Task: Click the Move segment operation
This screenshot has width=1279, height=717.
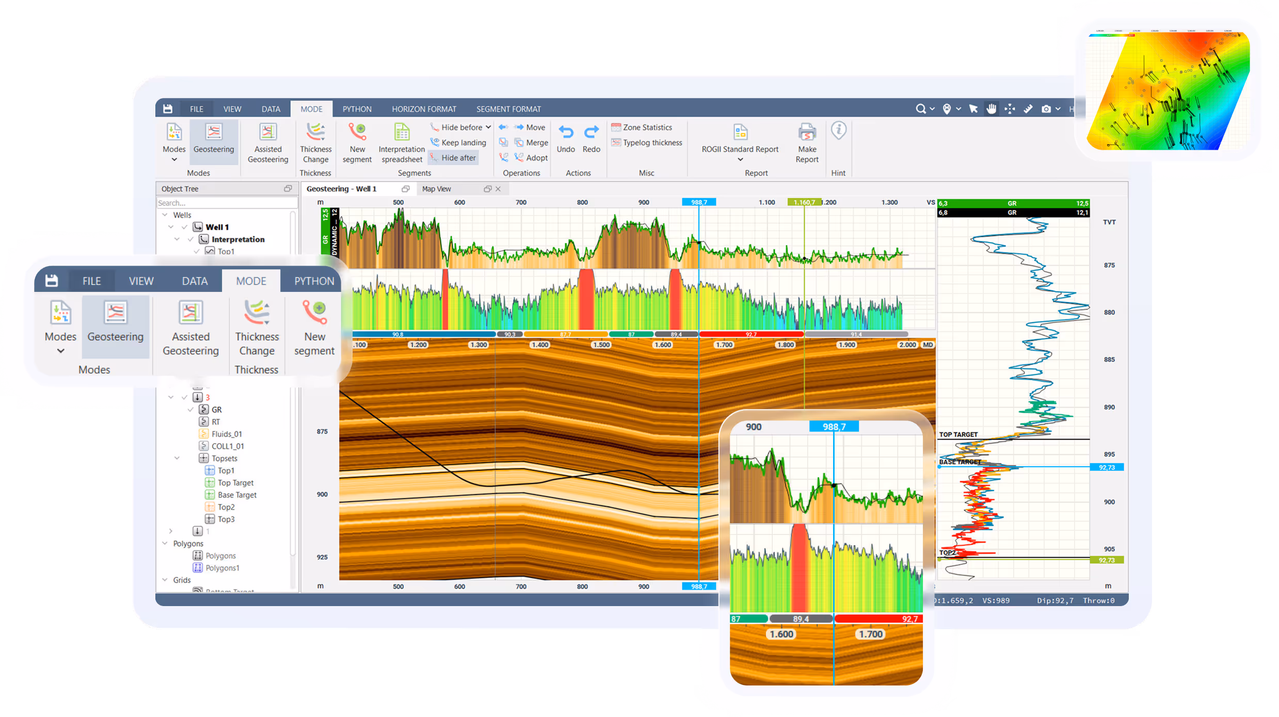Action: (530, 127)
